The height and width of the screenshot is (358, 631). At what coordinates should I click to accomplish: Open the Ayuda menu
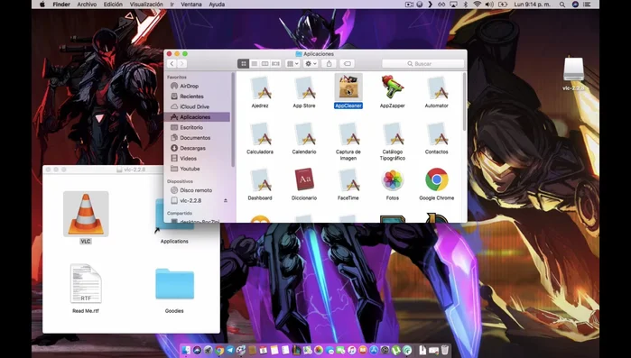(x=217, y=5)
